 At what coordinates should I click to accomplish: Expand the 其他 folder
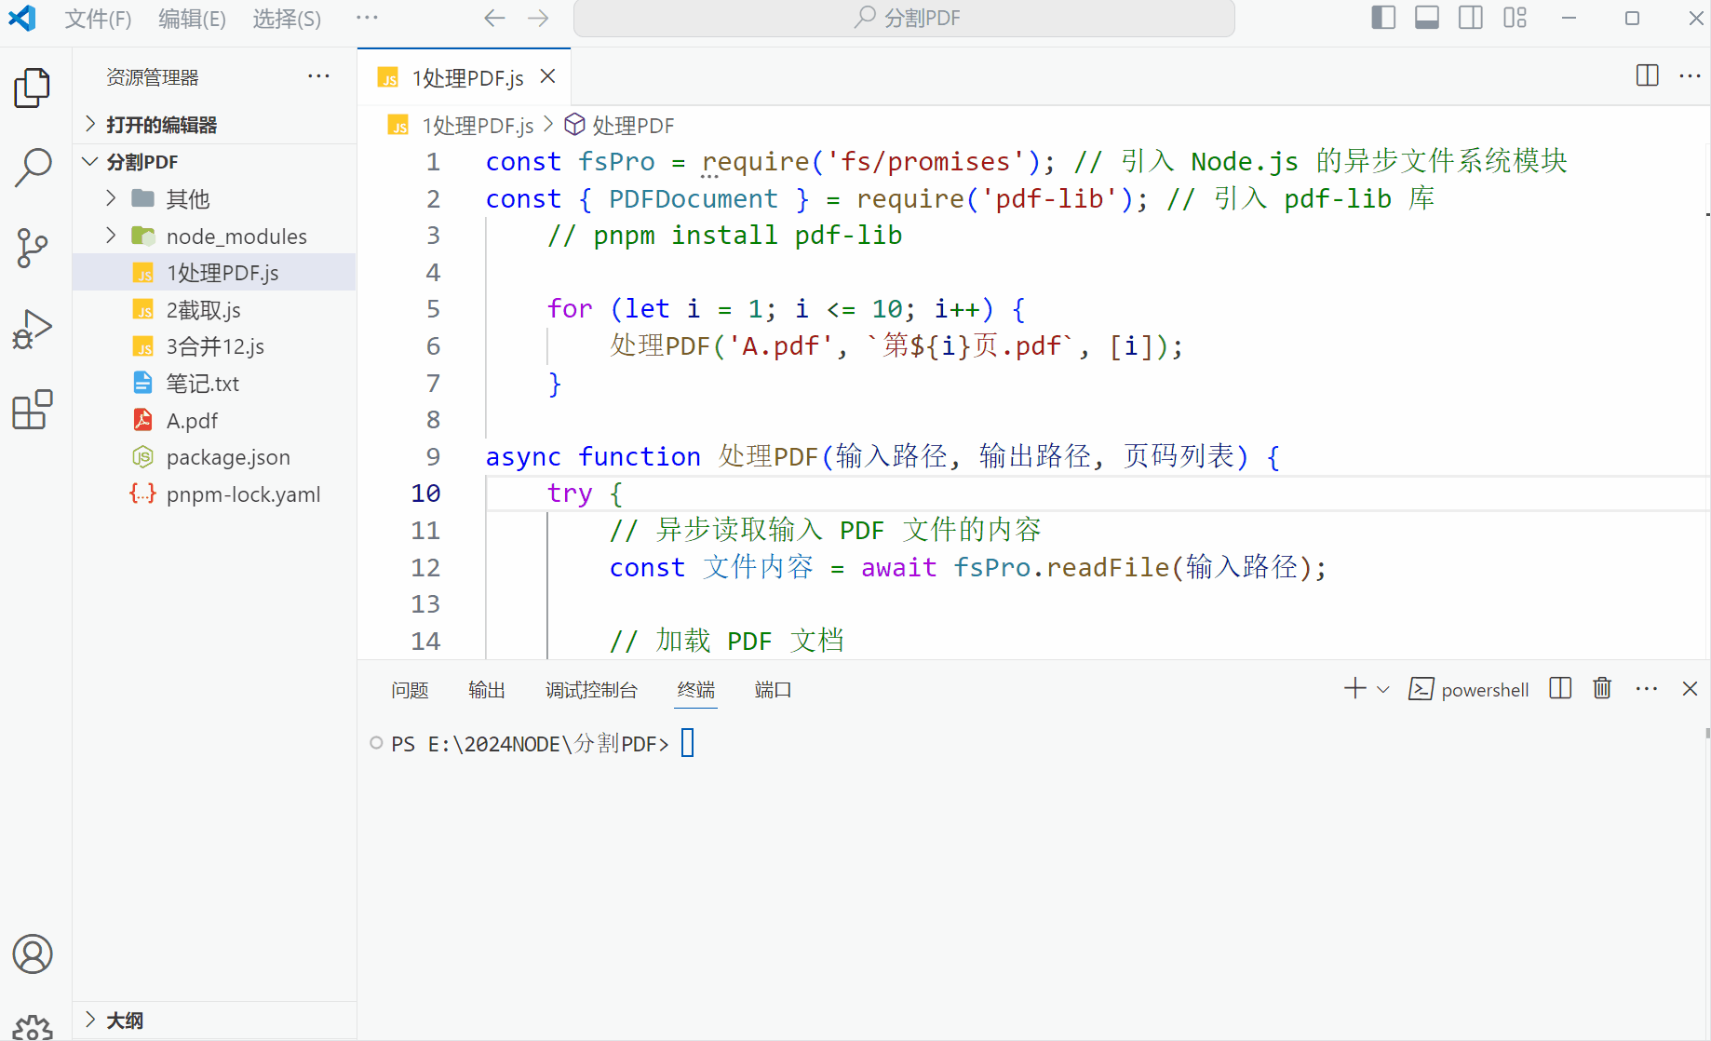click(110, 198)
